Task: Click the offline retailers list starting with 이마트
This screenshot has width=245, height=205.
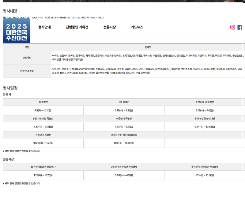Action: tap(148, 58)
